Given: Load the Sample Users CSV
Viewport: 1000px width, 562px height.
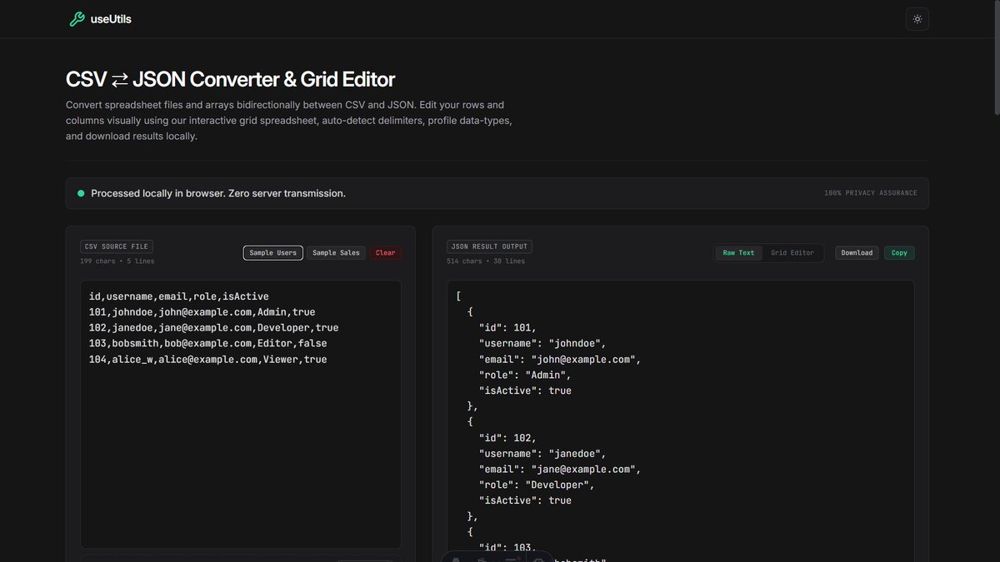Looking at the screenshot, I should tap(272, 252).
